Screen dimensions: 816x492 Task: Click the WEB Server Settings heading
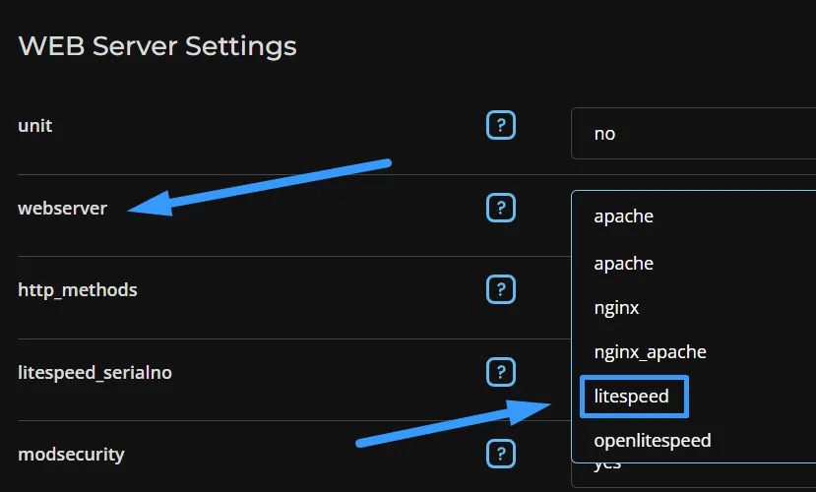157,46
